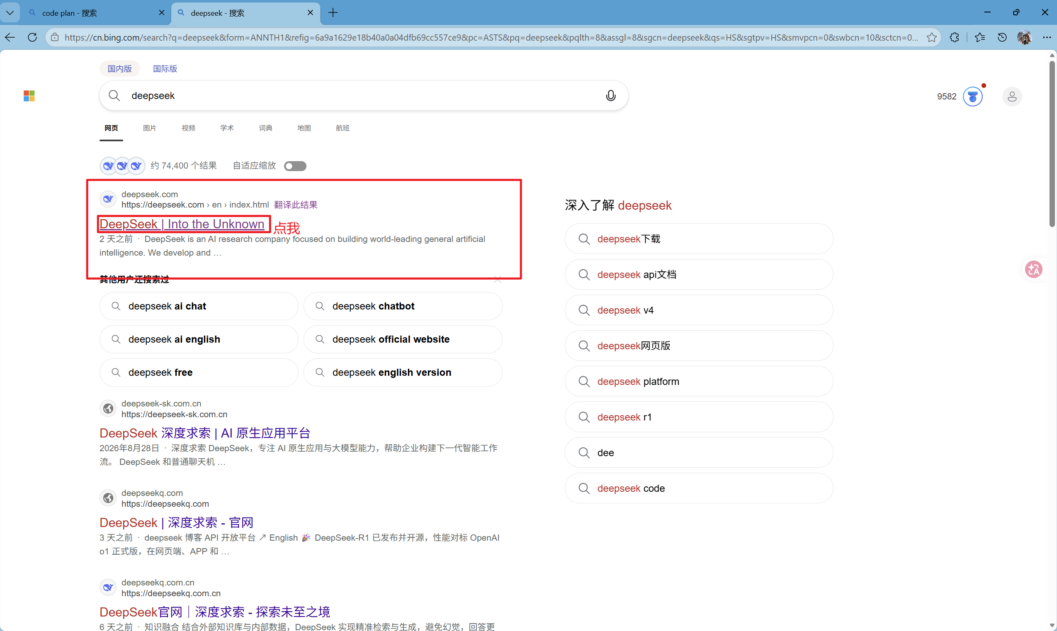
Task: Open 'DeepSeek 深度求索 | AI 原生应用平台' result
Action: (205, 433)
